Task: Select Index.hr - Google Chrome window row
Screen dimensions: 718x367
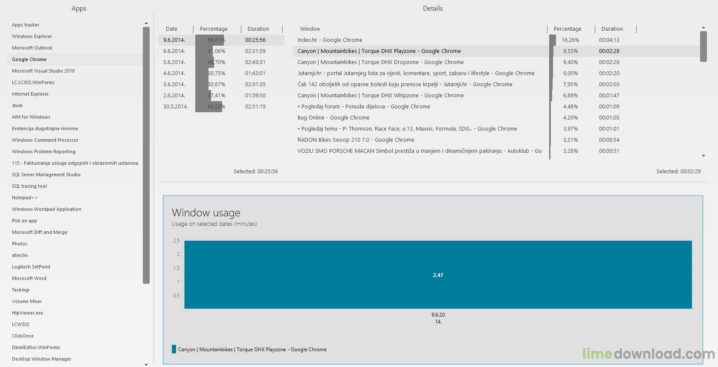Action: pyautogui.click(x=330, y=40)
